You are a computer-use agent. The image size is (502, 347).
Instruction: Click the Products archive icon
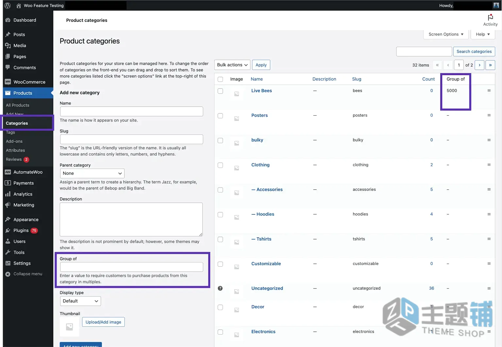[8, 93]
